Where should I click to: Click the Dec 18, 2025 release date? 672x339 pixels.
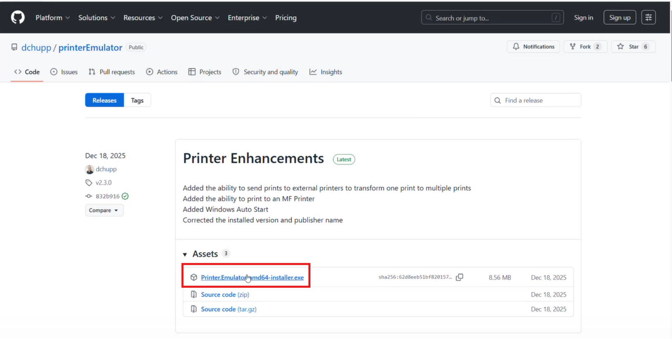[x=105, y=156]
